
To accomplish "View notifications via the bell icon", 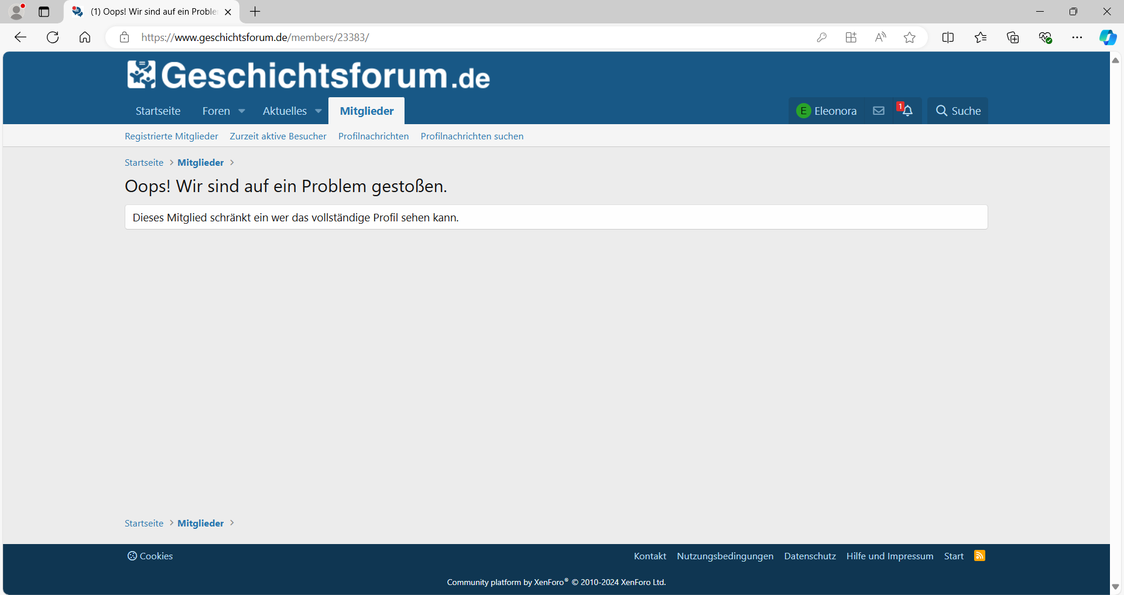I will pyautogui.click(x=906, y=111).
